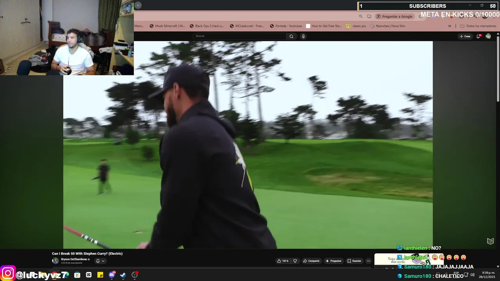Click the golf video player frame
500x281 pixels.
[x=248, y=145]
